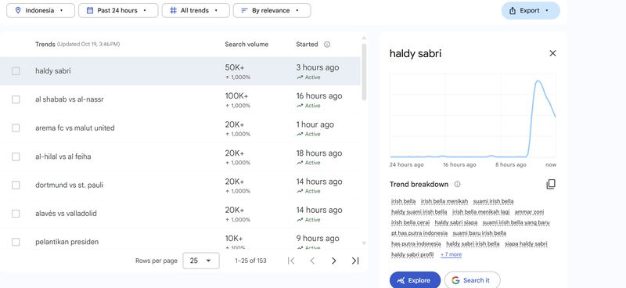Image resolution: width=626 pixels, height=288 pixels.
Task: Tick the checkbox for haldy sabri
Action: pyautogui.click(x=16, y=71)
